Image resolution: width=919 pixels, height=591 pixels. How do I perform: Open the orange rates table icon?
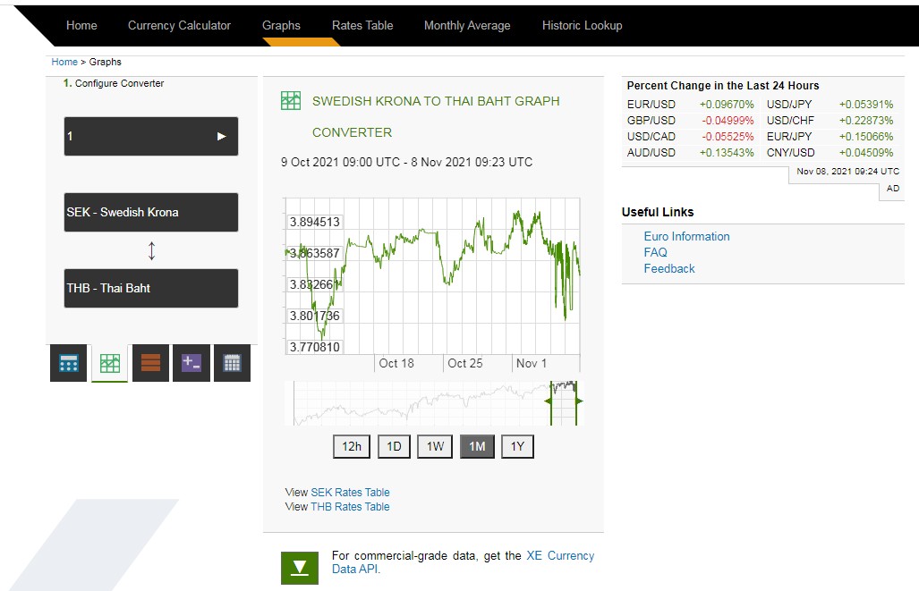150,363
